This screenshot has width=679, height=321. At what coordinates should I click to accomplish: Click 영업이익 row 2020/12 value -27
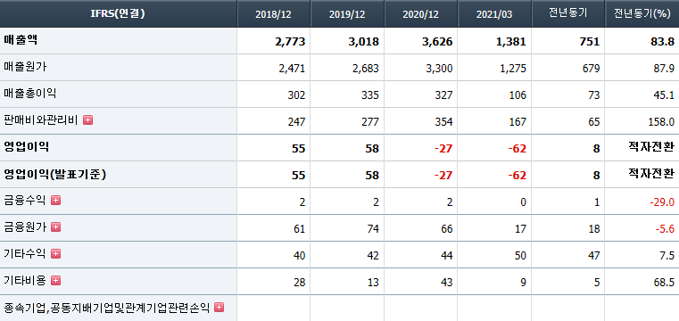coord(443,148)
